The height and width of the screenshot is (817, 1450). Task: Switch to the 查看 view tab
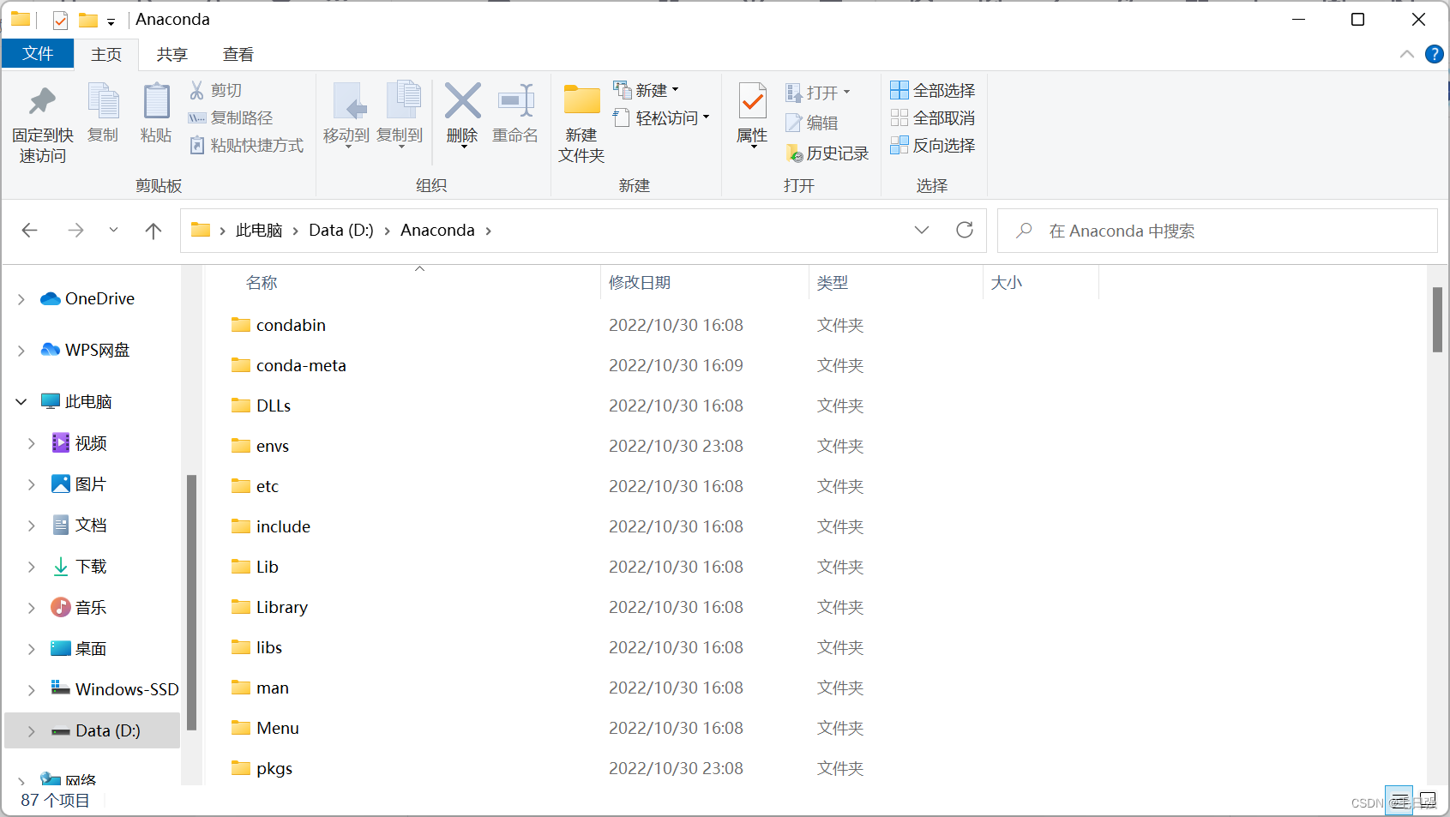coord(238,54)
